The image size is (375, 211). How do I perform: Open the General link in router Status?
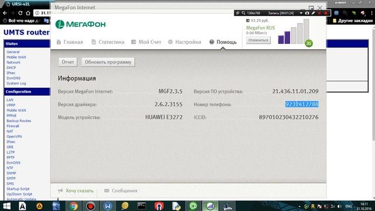(x=13, y=52)
